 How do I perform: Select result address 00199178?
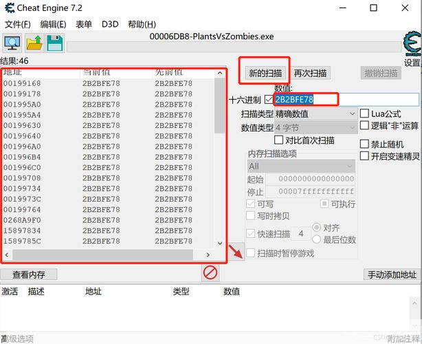(22, 94)
